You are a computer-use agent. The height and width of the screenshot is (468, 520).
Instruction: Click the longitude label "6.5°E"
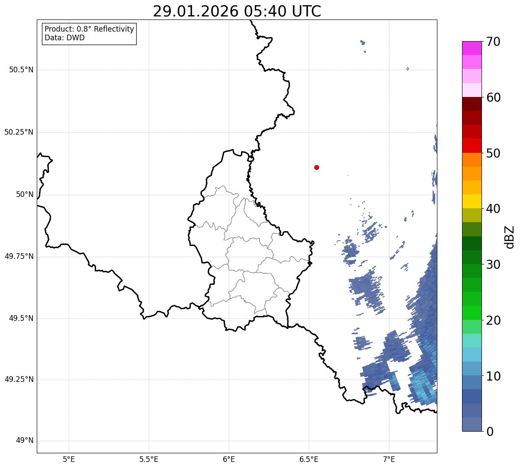(x=309, y=459)
